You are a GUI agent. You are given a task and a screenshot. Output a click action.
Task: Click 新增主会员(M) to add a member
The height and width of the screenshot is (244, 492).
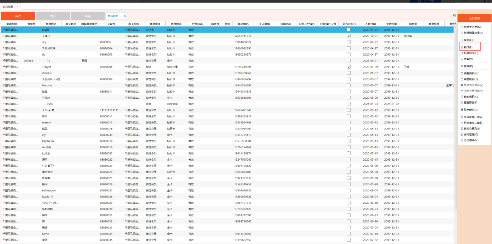tap(472, 27)
